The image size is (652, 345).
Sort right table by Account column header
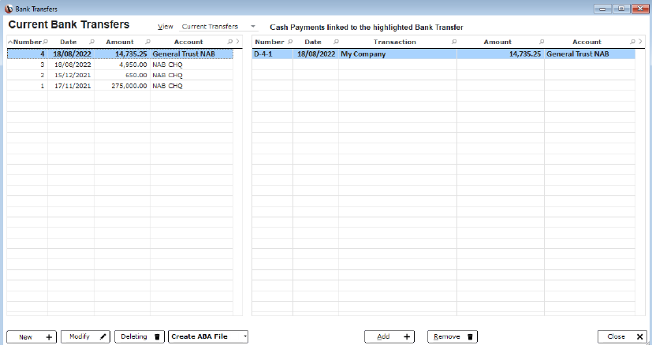587,42
